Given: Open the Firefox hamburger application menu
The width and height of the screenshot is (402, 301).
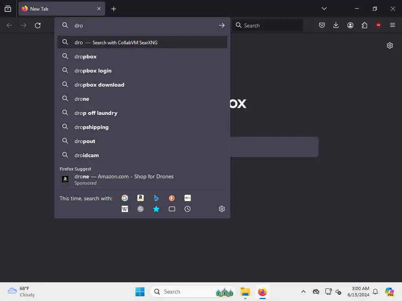Looking at the screenshot, I should (393, 25).
